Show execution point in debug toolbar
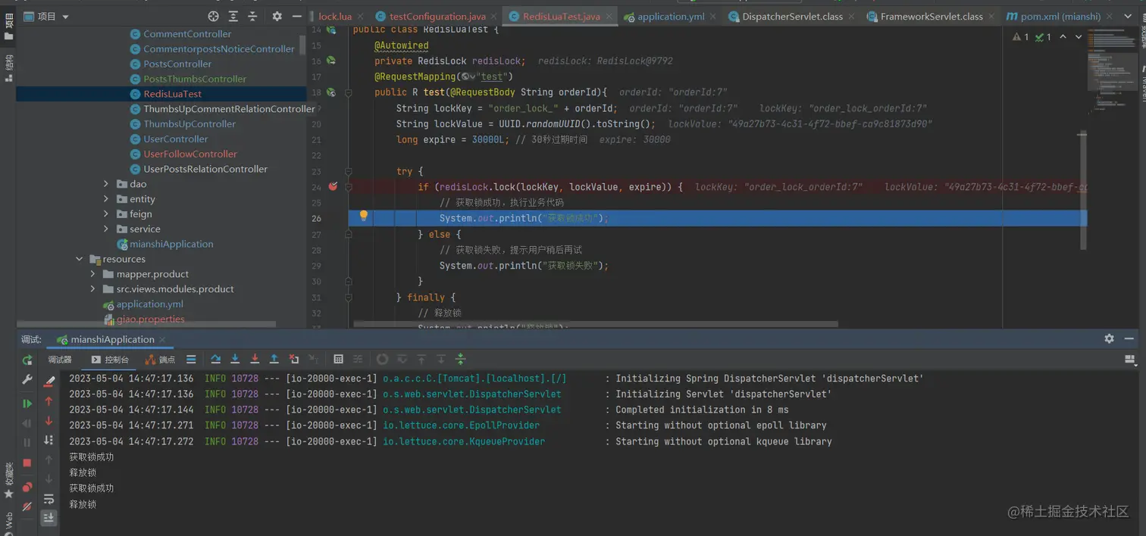This screenshot has width=1146, height=536. click(x=191, y=360)
